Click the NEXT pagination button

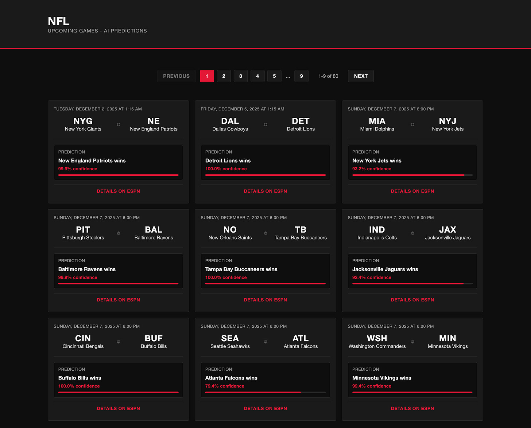tap(361, 76)
